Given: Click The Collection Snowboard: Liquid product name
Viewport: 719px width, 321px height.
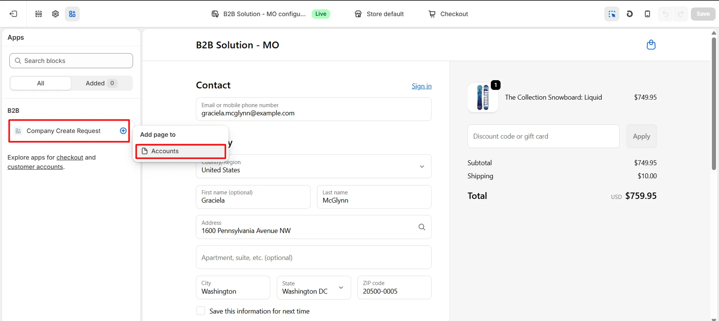Looking at the screenshot, I should [553, 97].
